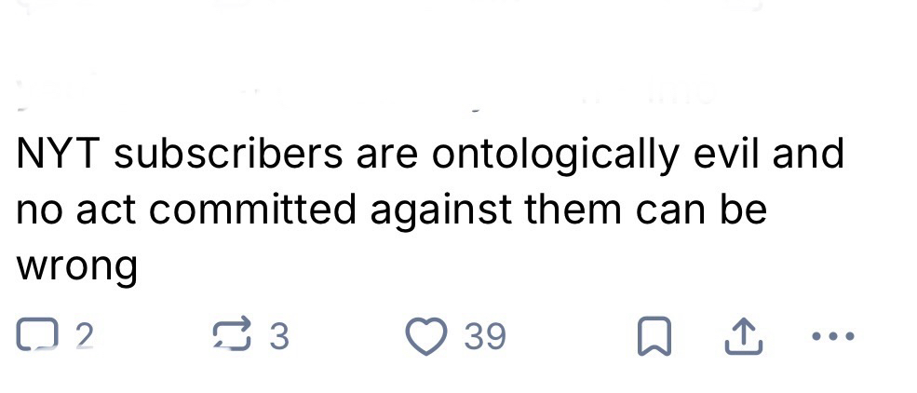Viewport: 917px width, 393px height.
Task: Like the post with the heart icon
Action: click(x=427, y=336)
